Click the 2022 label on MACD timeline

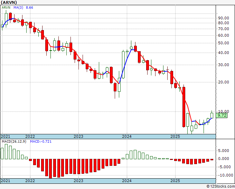pyautogui.click(x=30, y=181)
